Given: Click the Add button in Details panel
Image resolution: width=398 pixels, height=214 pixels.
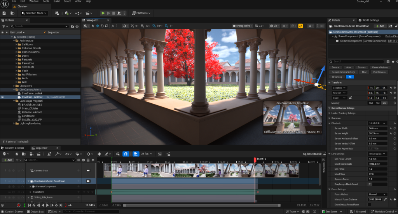Looking at the screenshot, I should click(x=379, y=26).
